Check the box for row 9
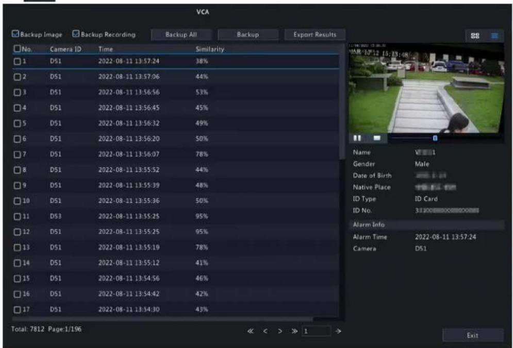Viewport: 513px width, 348px height. (x=18, y=185)
